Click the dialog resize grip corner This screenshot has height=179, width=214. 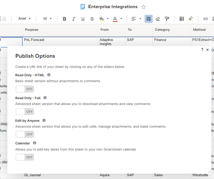209,172
